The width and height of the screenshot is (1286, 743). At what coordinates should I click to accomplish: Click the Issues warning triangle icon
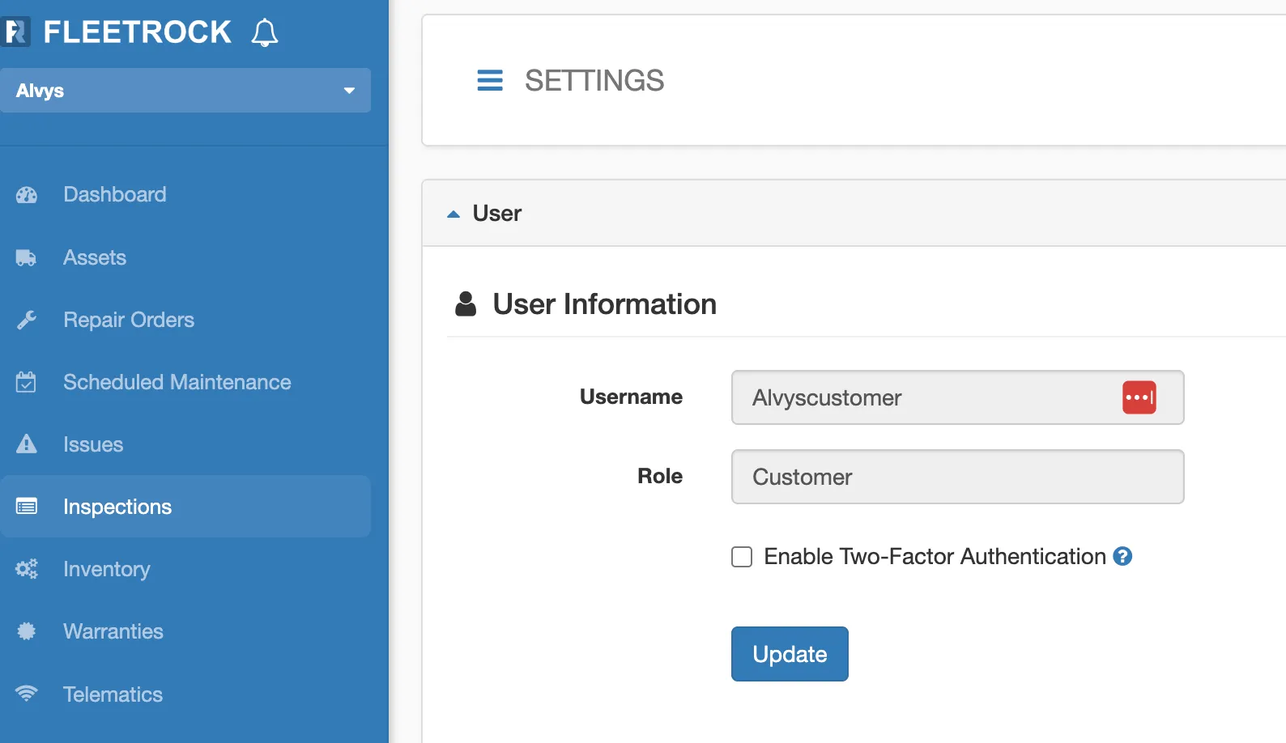click(x=27, y=444)
